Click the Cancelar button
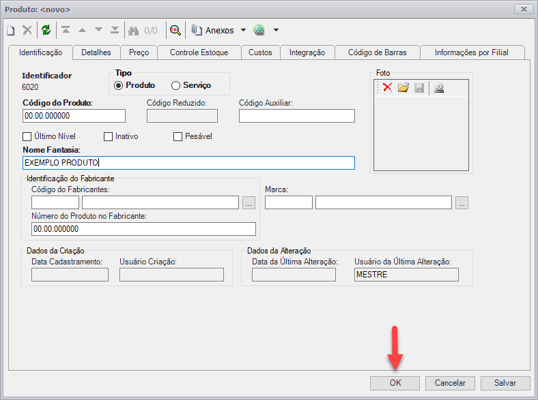Screen dimensions: 538x400 (x=450, y=383)
